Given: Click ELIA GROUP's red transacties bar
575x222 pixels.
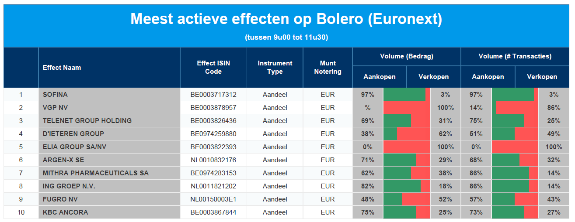Looking at the screenshot, I should click(515, 147).
